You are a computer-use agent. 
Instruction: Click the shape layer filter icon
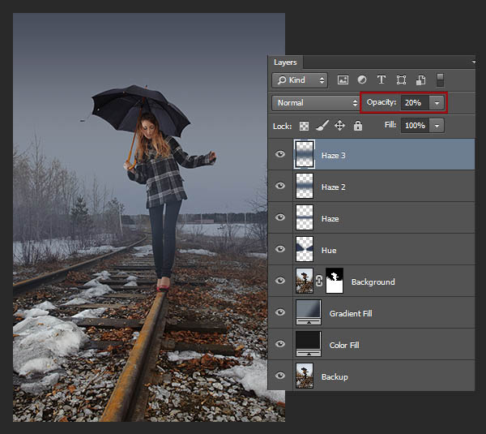402,80
